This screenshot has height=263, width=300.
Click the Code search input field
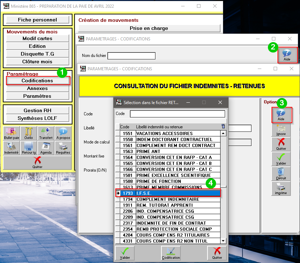(x=177, y=114)
